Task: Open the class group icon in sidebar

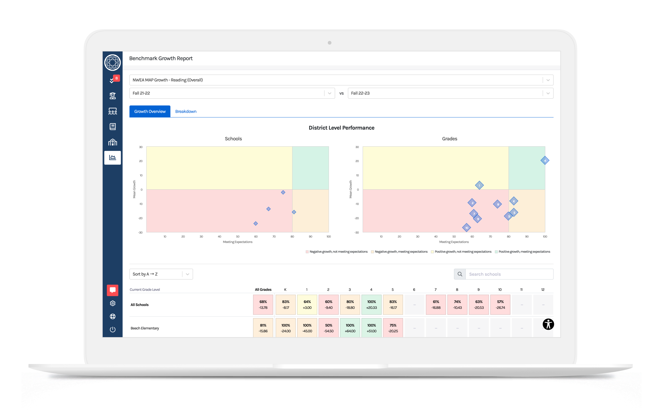Action: tap(113, 111)
